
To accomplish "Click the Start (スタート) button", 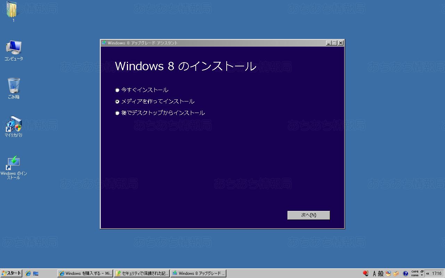I will click(x=11, y=273).
